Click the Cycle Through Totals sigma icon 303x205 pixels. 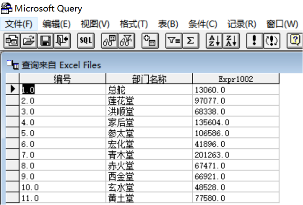tap(191, 41)
